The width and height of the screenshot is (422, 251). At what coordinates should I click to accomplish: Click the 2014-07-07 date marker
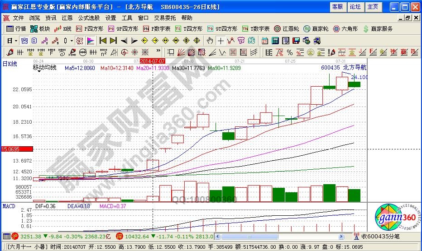pyautogui.click(x=153, y=60)
